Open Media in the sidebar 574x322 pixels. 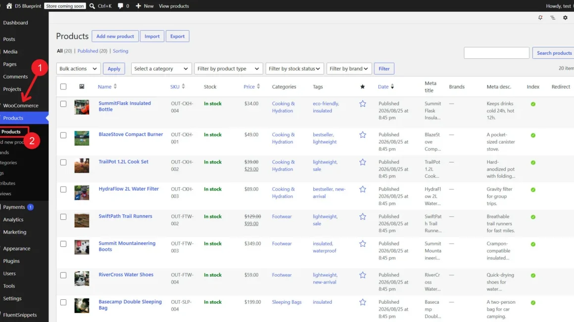coord(10,51)
